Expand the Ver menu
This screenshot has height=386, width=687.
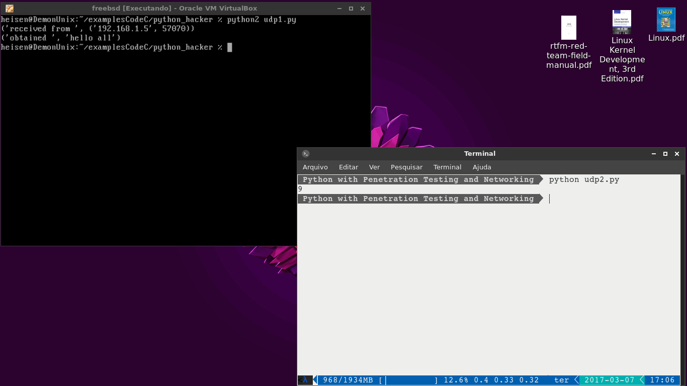pyautogui.click(x=374, y=167)
